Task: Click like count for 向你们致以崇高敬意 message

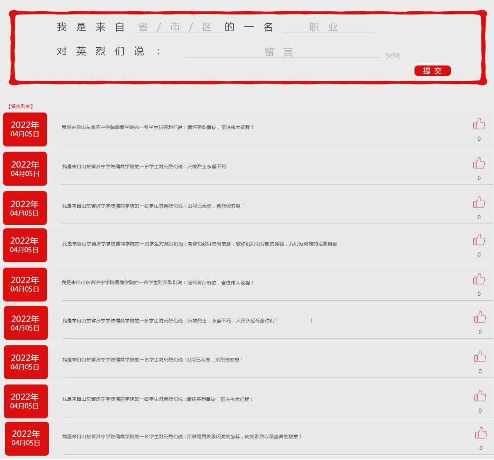Action: [479, 255]
